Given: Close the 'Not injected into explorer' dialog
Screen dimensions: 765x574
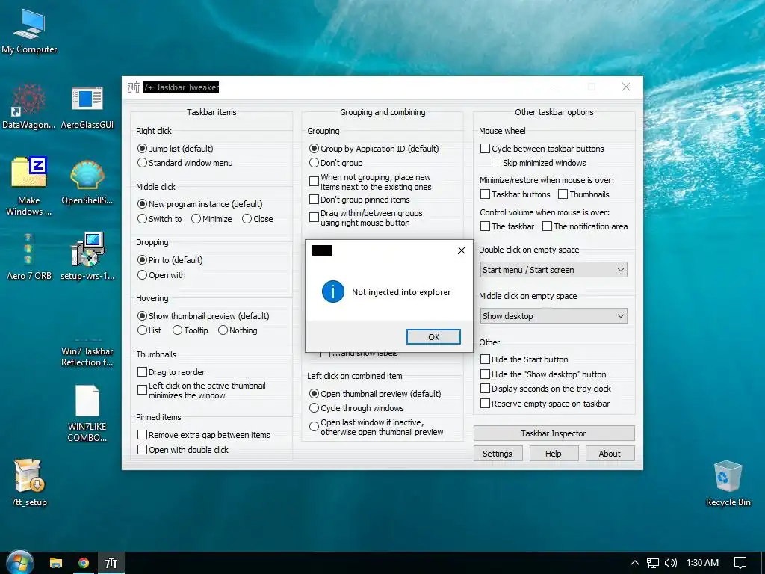Looking at the screenshot, I should click(x=461, y=250).
